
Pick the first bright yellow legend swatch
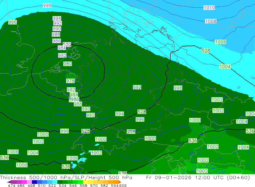pos(85,182)
